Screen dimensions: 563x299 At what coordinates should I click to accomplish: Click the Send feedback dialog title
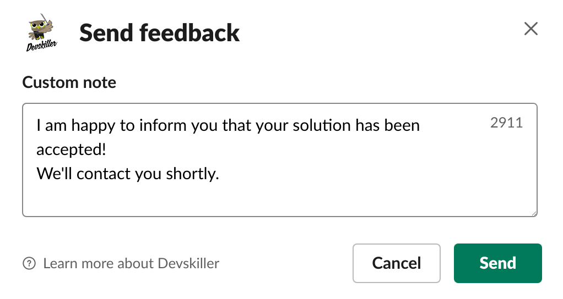[x=159, y=33]
